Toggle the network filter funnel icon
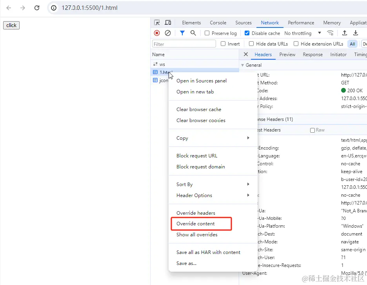 click(182, 33)
